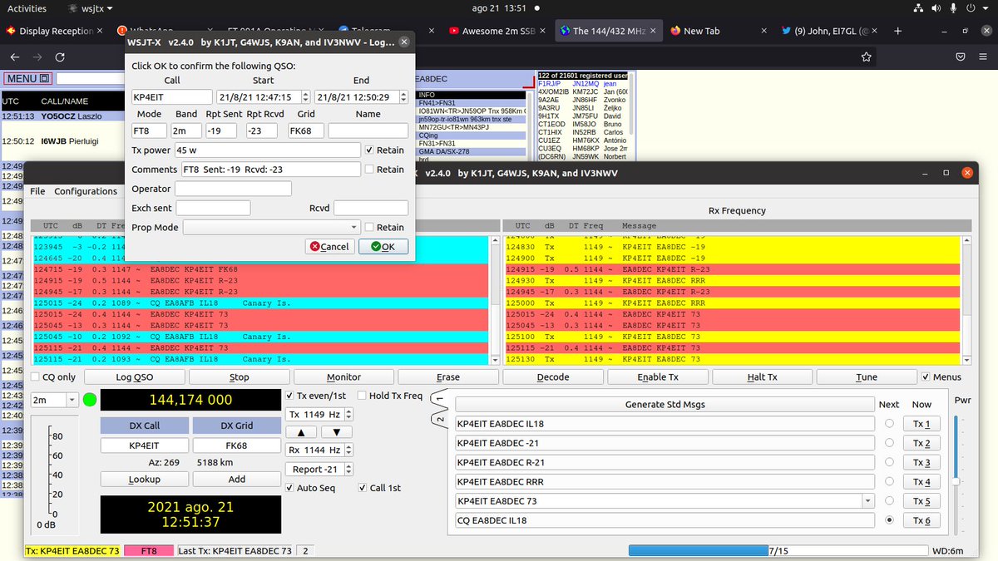Viewport: 998px width, 561px height.
Task: Click the green radio status indicator
Action: tap(89, 400)
